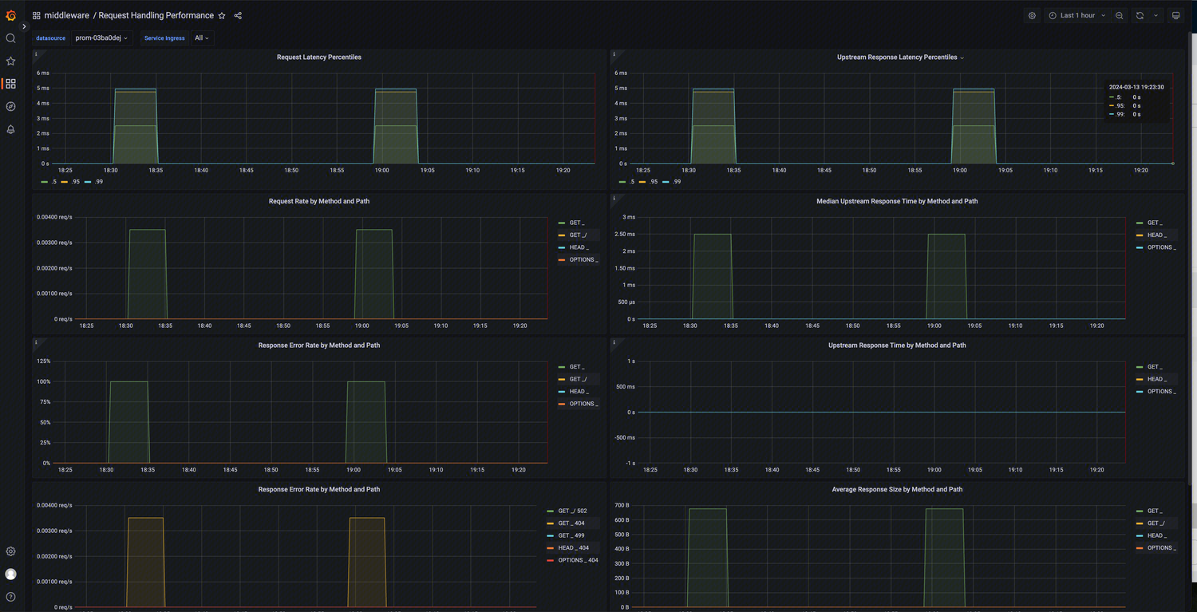
Task: Toggle the GET _ 404 legend series
Action: (571, 523)
